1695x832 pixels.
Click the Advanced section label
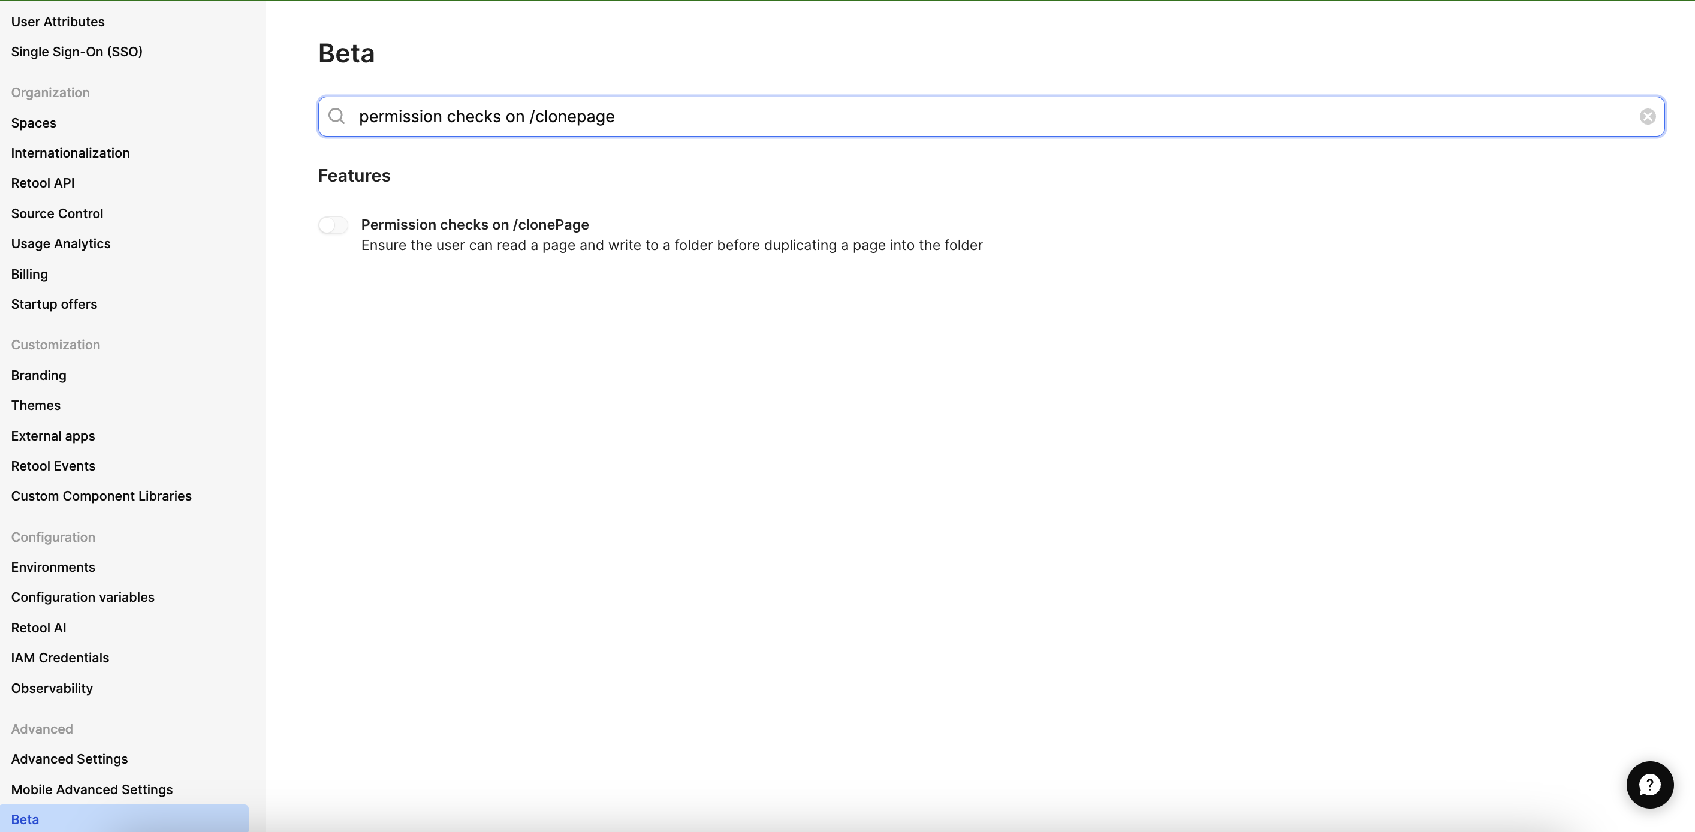(x=42, y=729)
